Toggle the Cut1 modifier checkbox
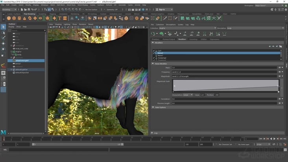 point(154,51)
